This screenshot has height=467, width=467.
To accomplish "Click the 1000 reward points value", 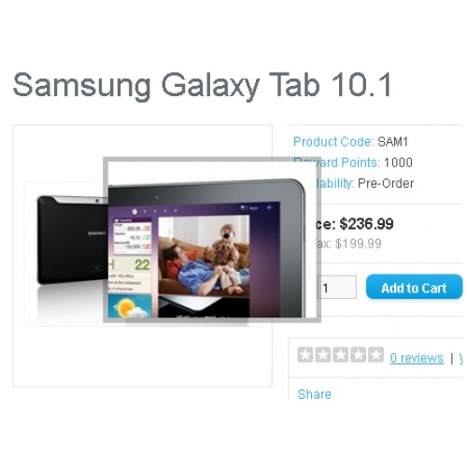I will pyautogui.click(x=398, y=163).
